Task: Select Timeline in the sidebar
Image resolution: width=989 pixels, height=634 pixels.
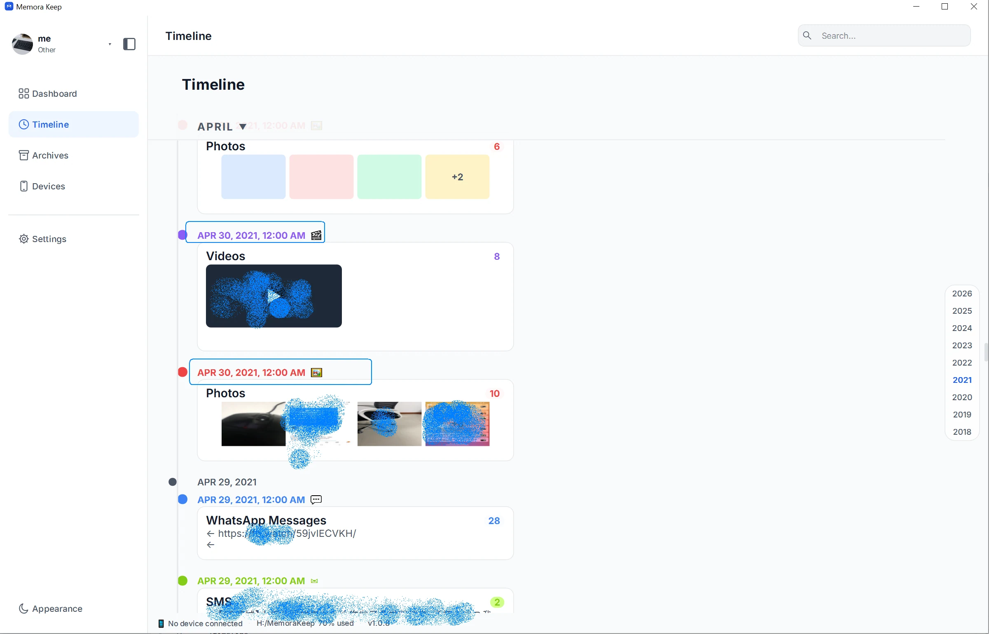Action: coord(73,124)
